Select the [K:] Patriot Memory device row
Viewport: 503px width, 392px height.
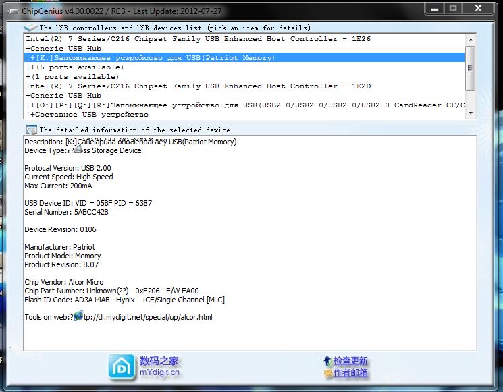coord(245,58)
